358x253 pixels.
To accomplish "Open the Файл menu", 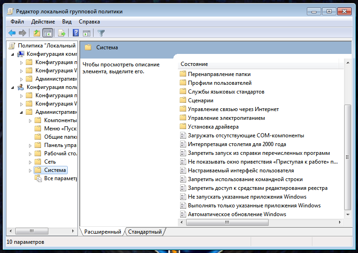I will pos(17,22).
